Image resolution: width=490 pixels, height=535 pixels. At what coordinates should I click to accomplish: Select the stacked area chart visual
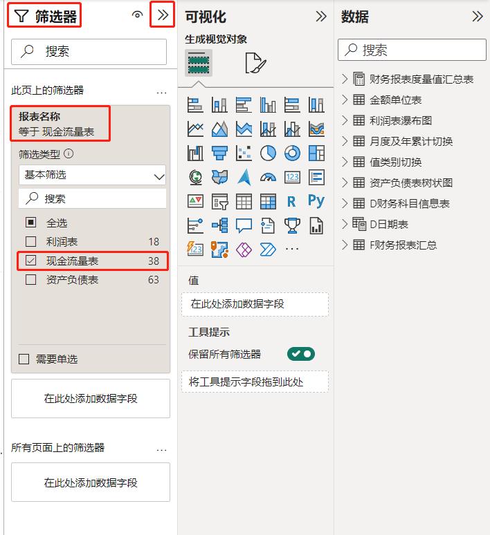[244, 129]
